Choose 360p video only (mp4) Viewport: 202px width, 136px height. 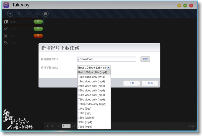point(94,90)
